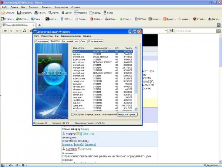Select the ctfmon.exe process row

(x=102, y=95)
